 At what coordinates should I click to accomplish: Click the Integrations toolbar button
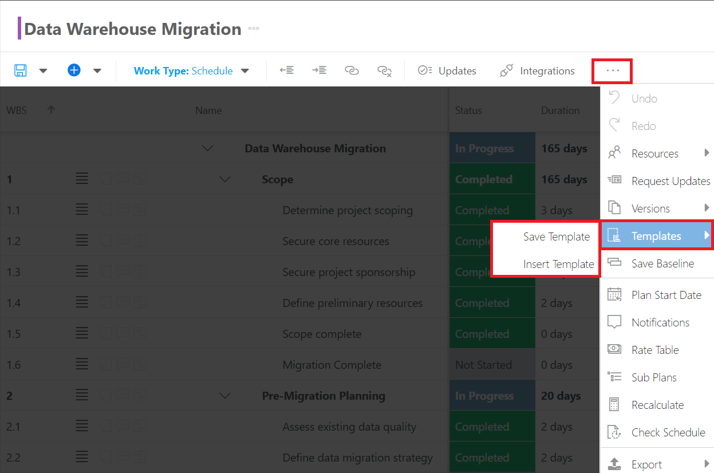tap(537, 71)
